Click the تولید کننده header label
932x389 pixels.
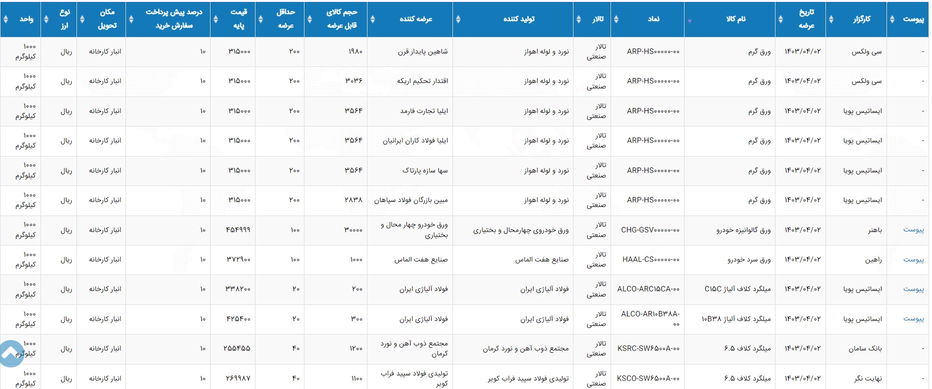519,19
